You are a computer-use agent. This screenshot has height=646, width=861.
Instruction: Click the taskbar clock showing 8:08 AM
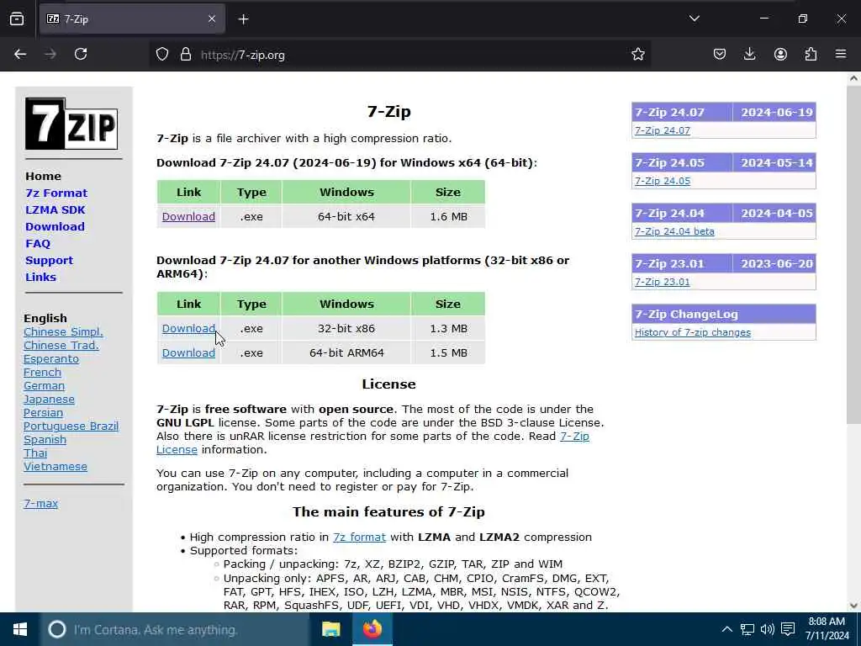[827, 629]
